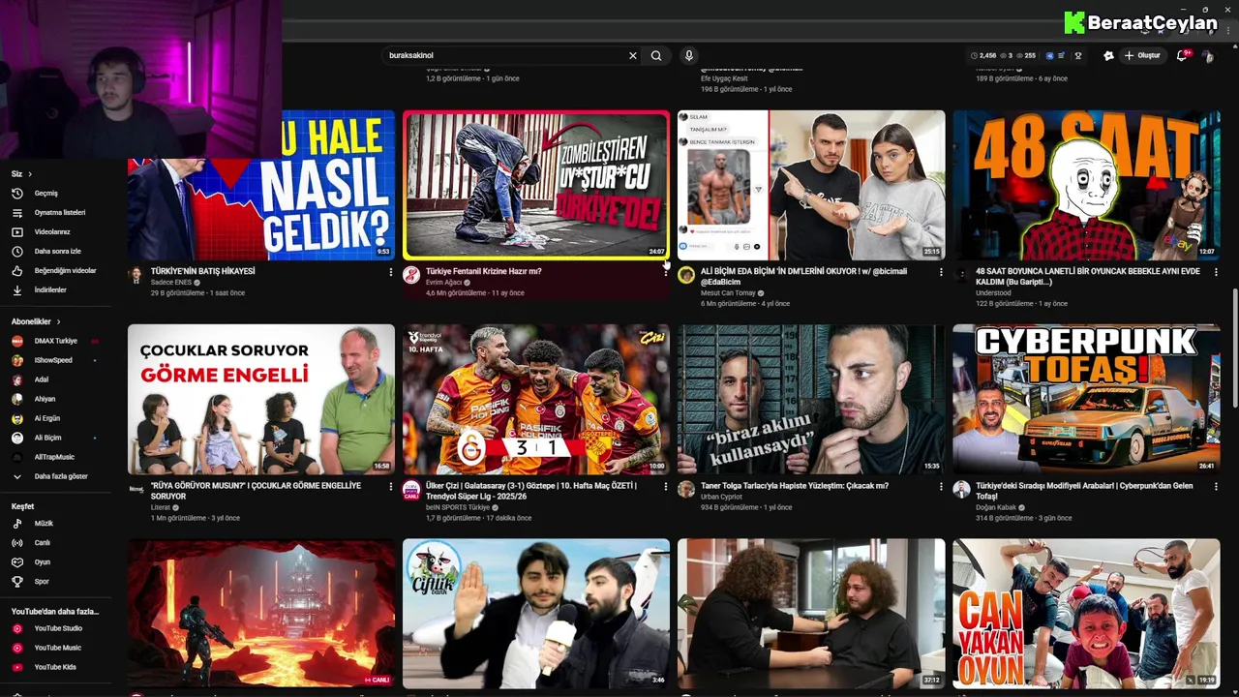
Task: Open the Doğan Kabak channel link
Action: (x=995, y=507)
